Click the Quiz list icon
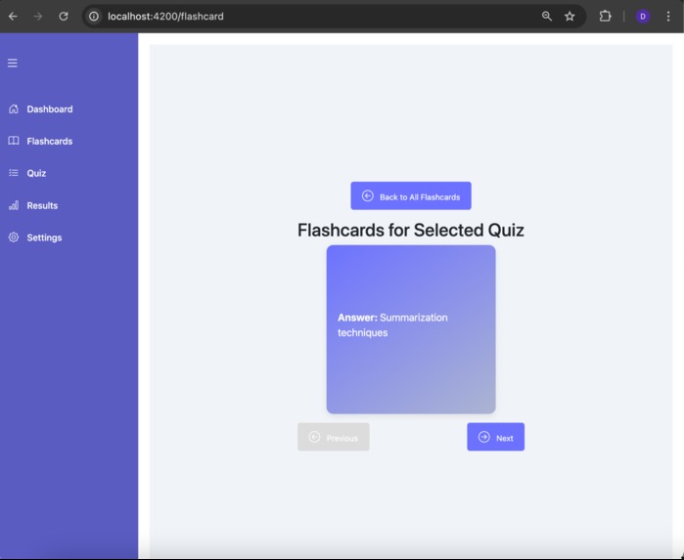 point(14,173)
